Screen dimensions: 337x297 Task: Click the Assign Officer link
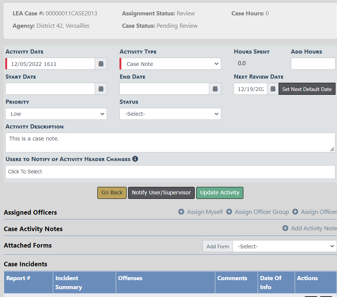tap(318, 212)
